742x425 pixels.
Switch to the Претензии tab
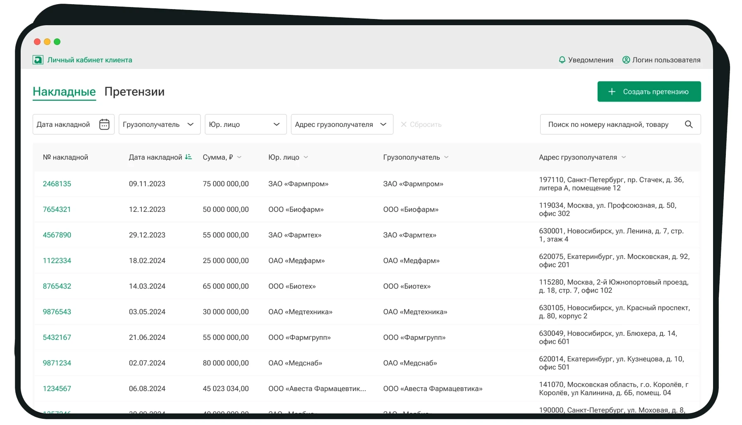point(134,92)
